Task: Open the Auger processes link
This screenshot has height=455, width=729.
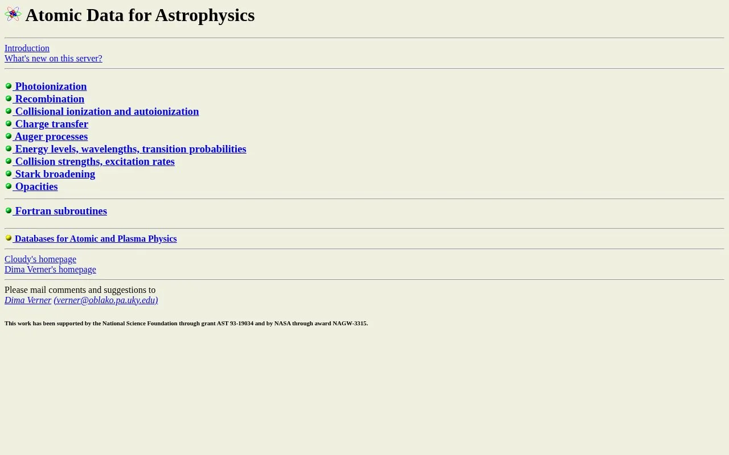Action: coord(51,136)
